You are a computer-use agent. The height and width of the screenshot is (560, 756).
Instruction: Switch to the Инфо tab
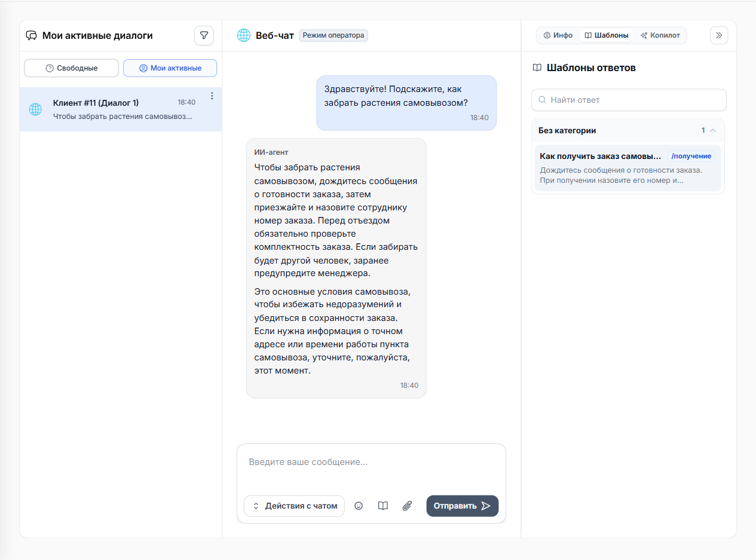[x=558, y=35]
